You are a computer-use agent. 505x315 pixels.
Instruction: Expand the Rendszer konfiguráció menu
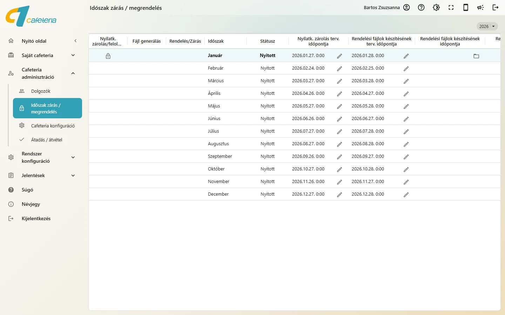point(73,157)
